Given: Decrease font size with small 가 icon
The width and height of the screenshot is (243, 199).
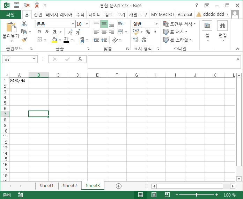Looking at the screenshot, I should click(x=78, y=32).
